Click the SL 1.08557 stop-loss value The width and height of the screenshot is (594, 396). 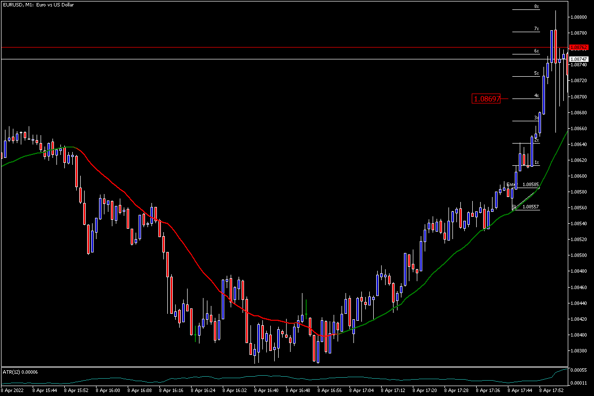531,207
